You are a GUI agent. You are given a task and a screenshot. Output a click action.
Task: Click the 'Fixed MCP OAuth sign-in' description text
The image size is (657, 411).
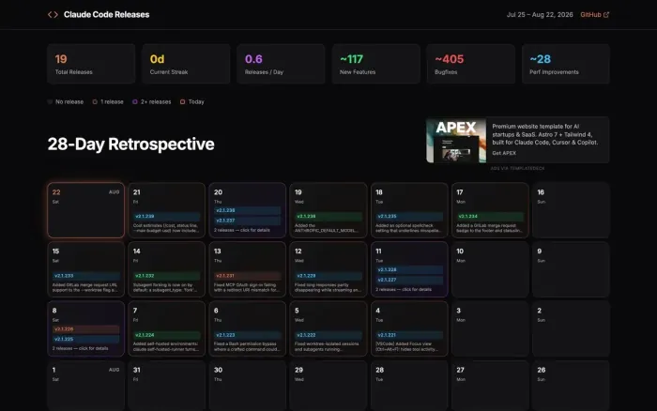(247, 287)
